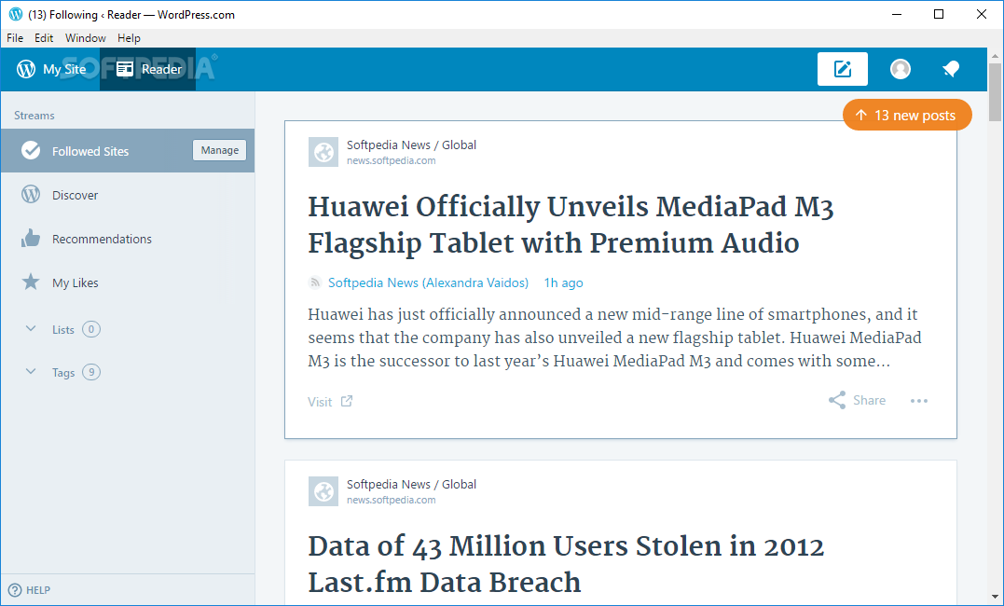Click the RSS feed icon beside the author
1004x606 pixels.
(x=314, y=282)
